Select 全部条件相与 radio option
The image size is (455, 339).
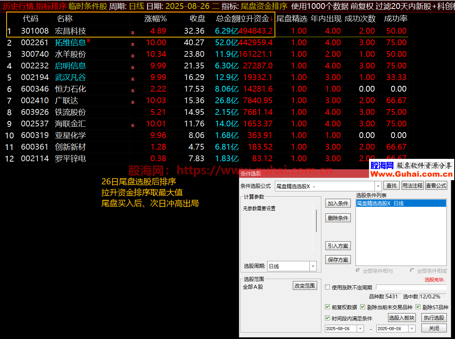358,271
